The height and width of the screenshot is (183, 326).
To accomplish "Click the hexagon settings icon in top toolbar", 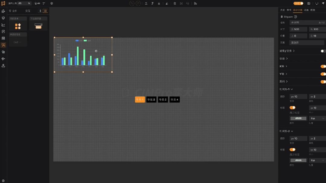I will click(x=52, y=3).
